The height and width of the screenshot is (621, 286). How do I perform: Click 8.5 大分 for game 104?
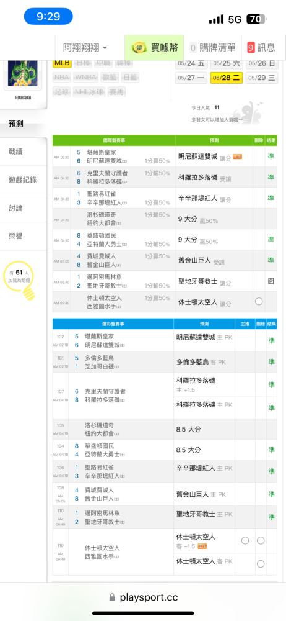[x=188, y=450]
